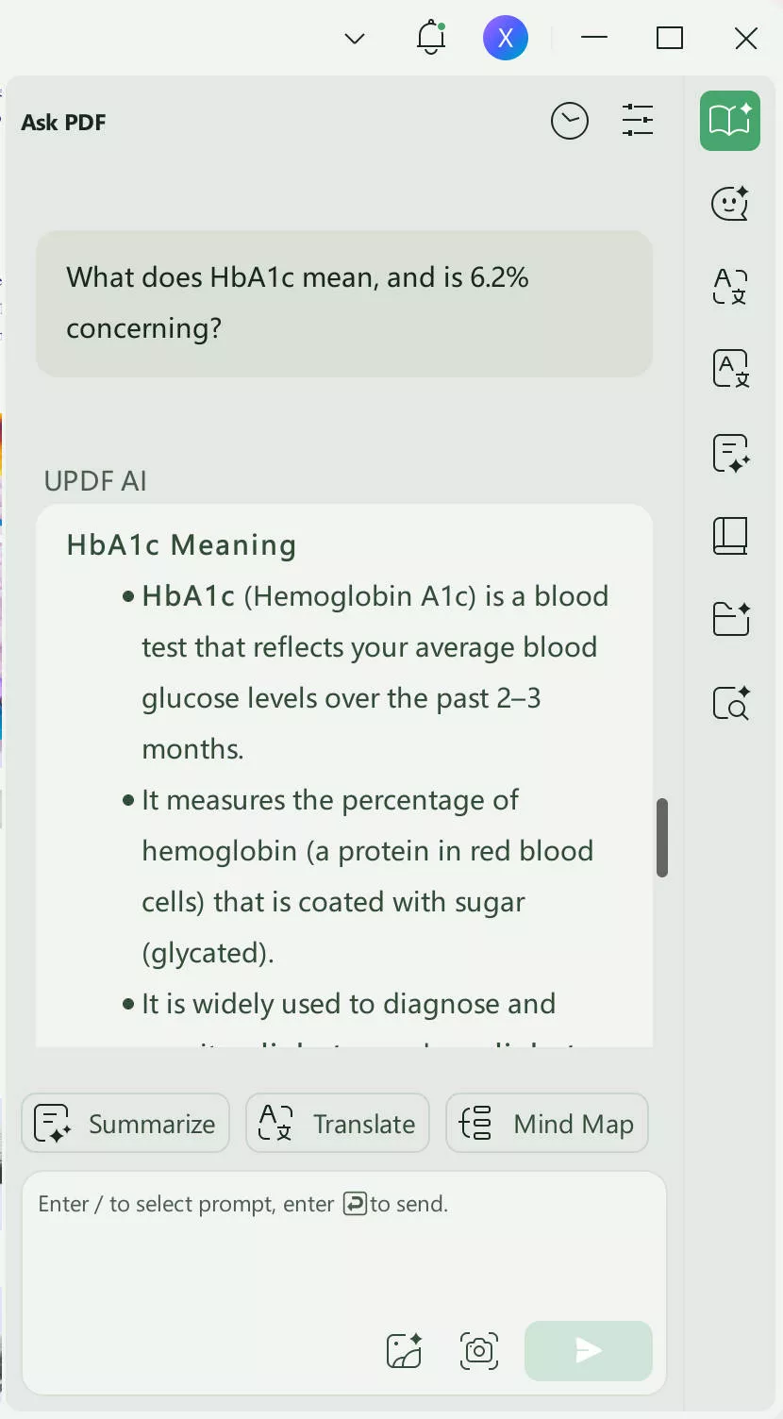Generate a Mind Map
The width and height of the screenshot is (783, 1419).
(x=546, y=1123)
